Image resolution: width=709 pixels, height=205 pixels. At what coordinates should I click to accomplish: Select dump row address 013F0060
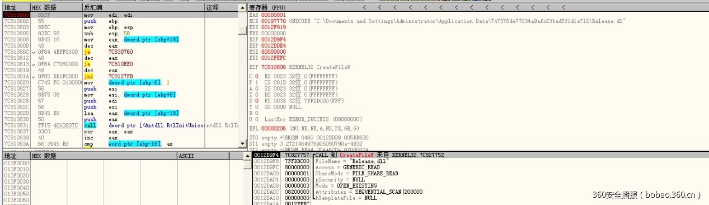click(16, 200)
